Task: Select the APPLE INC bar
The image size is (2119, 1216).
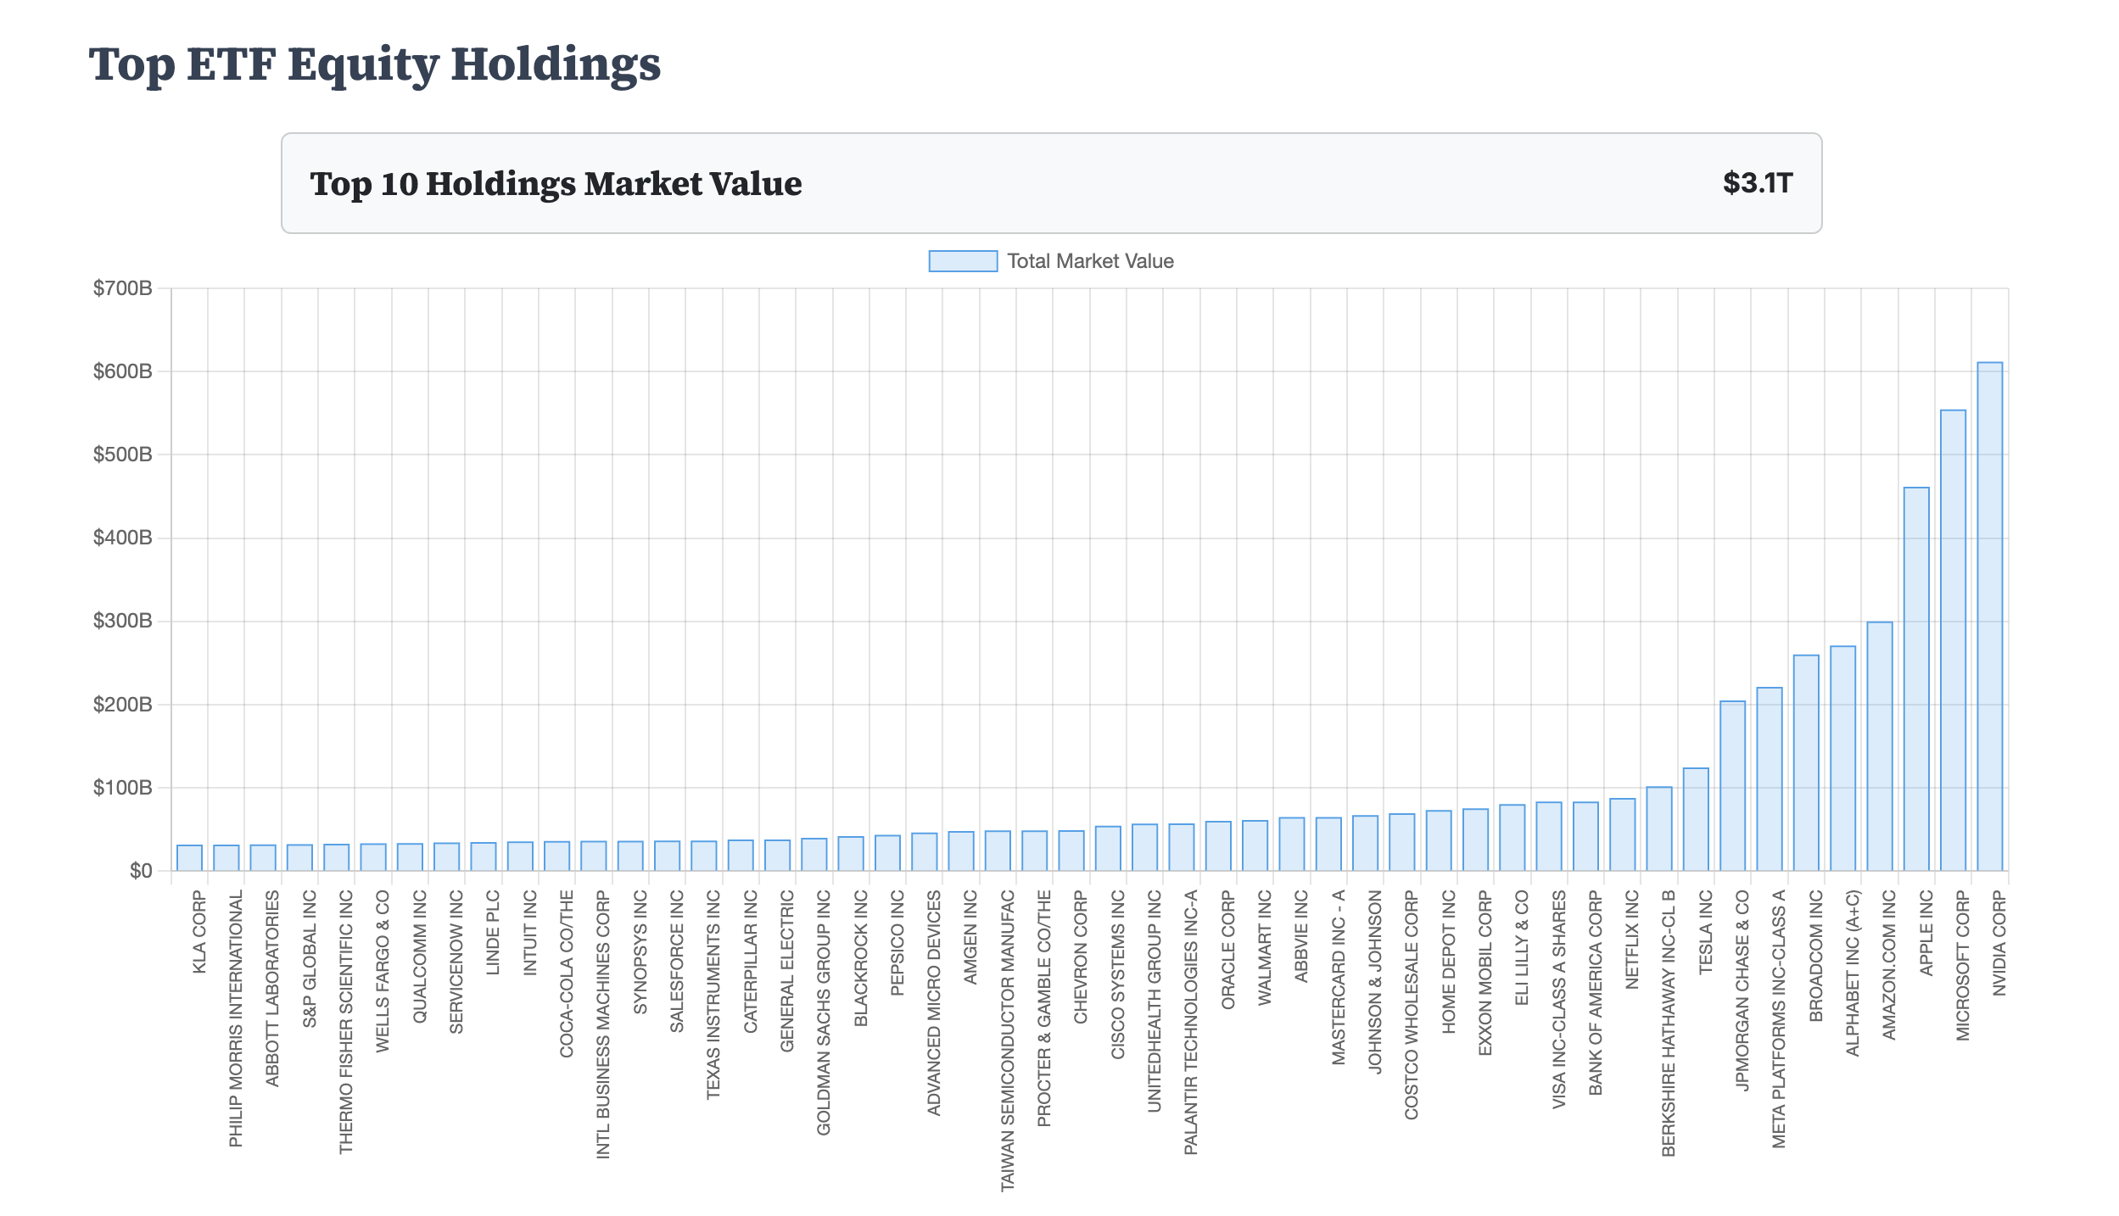Action: point(1916,679)
